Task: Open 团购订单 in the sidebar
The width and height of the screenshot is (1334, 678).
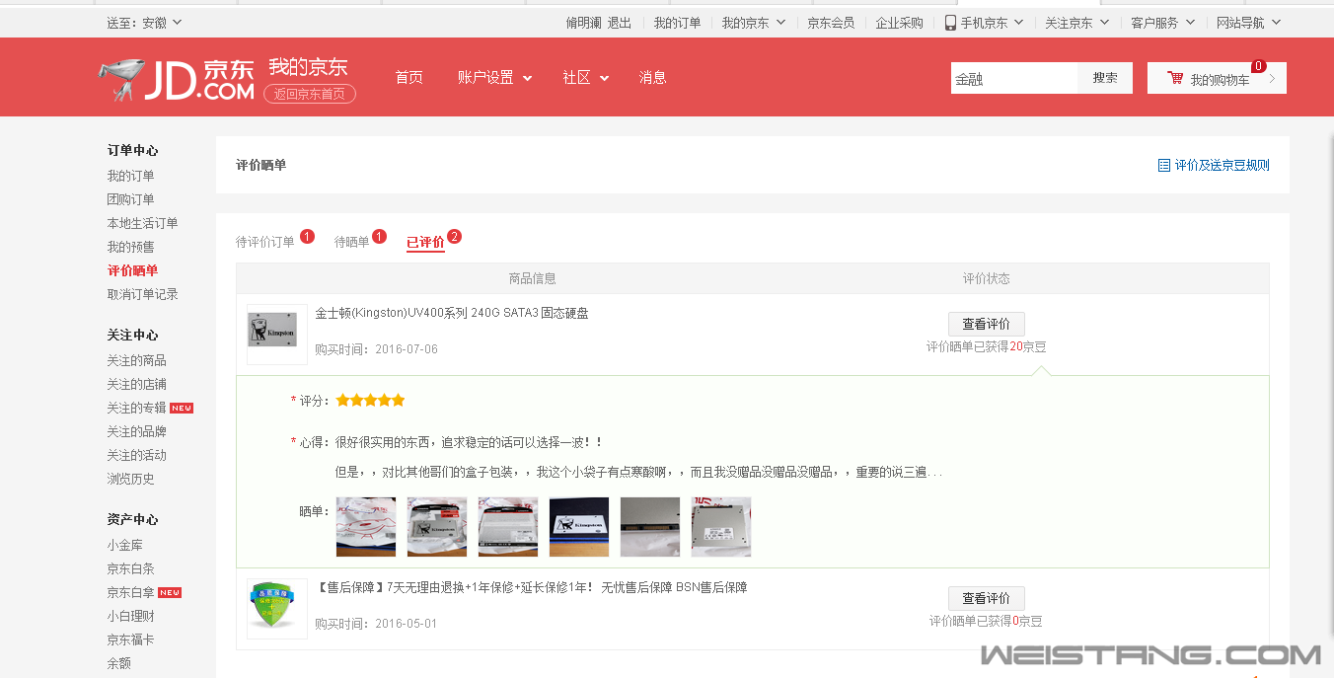Action: tap(131, 199)
